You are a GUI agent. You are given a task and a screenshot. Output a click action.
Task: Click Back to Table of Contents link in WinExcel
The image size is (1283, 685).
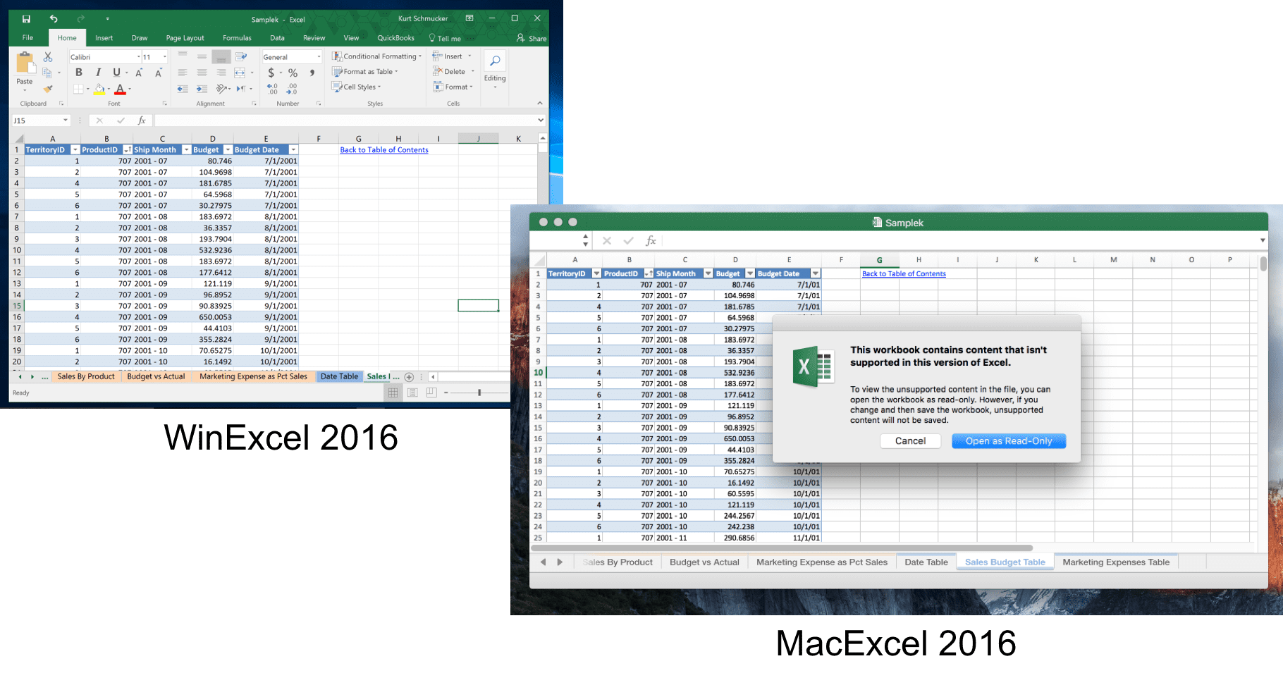click(x=384, y=150)
